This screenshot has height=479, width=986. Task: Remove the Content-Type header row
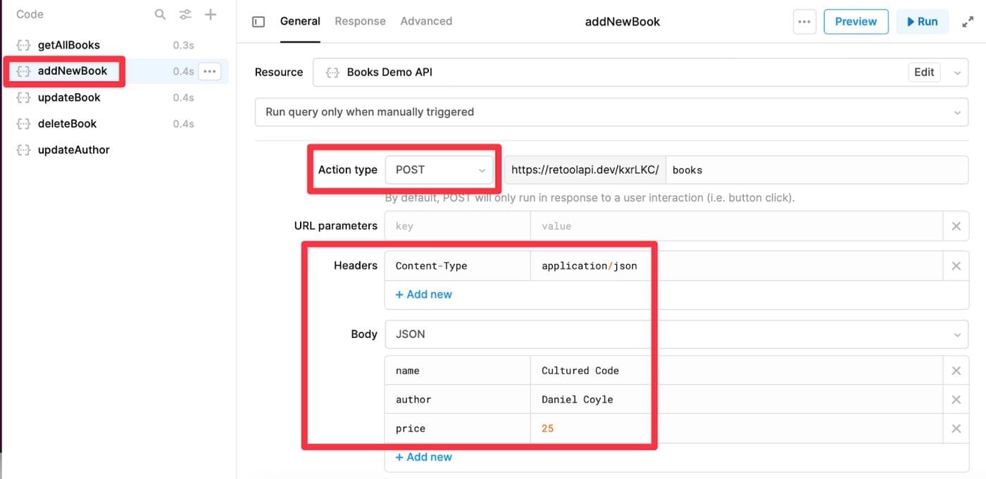coord(956,266)
